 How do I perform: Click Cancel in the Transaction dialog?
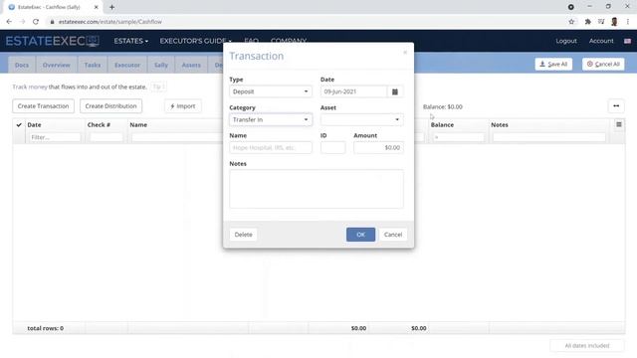click(393, 235)
